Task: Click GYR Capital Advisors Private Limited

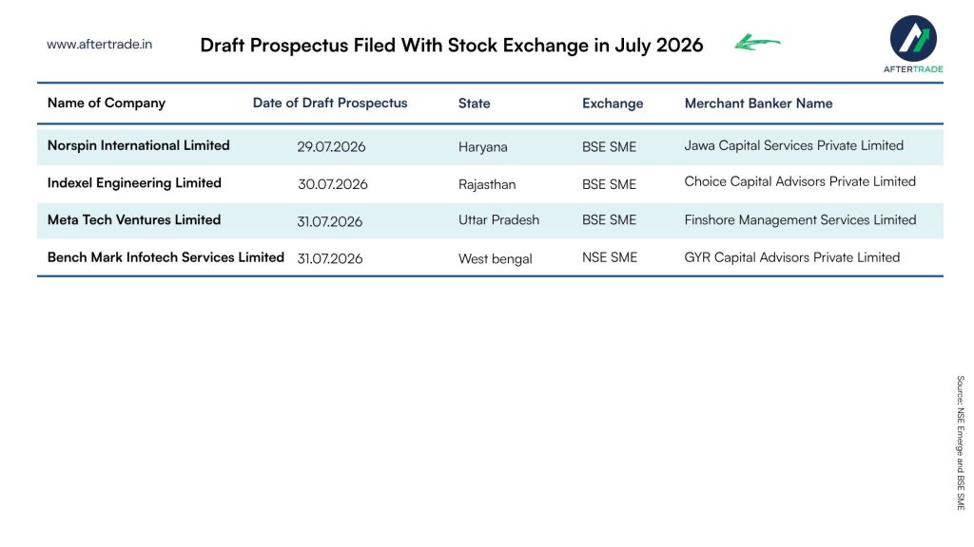Action: pyautogui.click(x=792, y=257)
